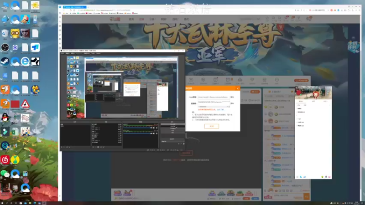The height and width of the screenshot is (205, 365).
Task: Add a scene with OBS scenes plus button
Action: coord(62,147)
